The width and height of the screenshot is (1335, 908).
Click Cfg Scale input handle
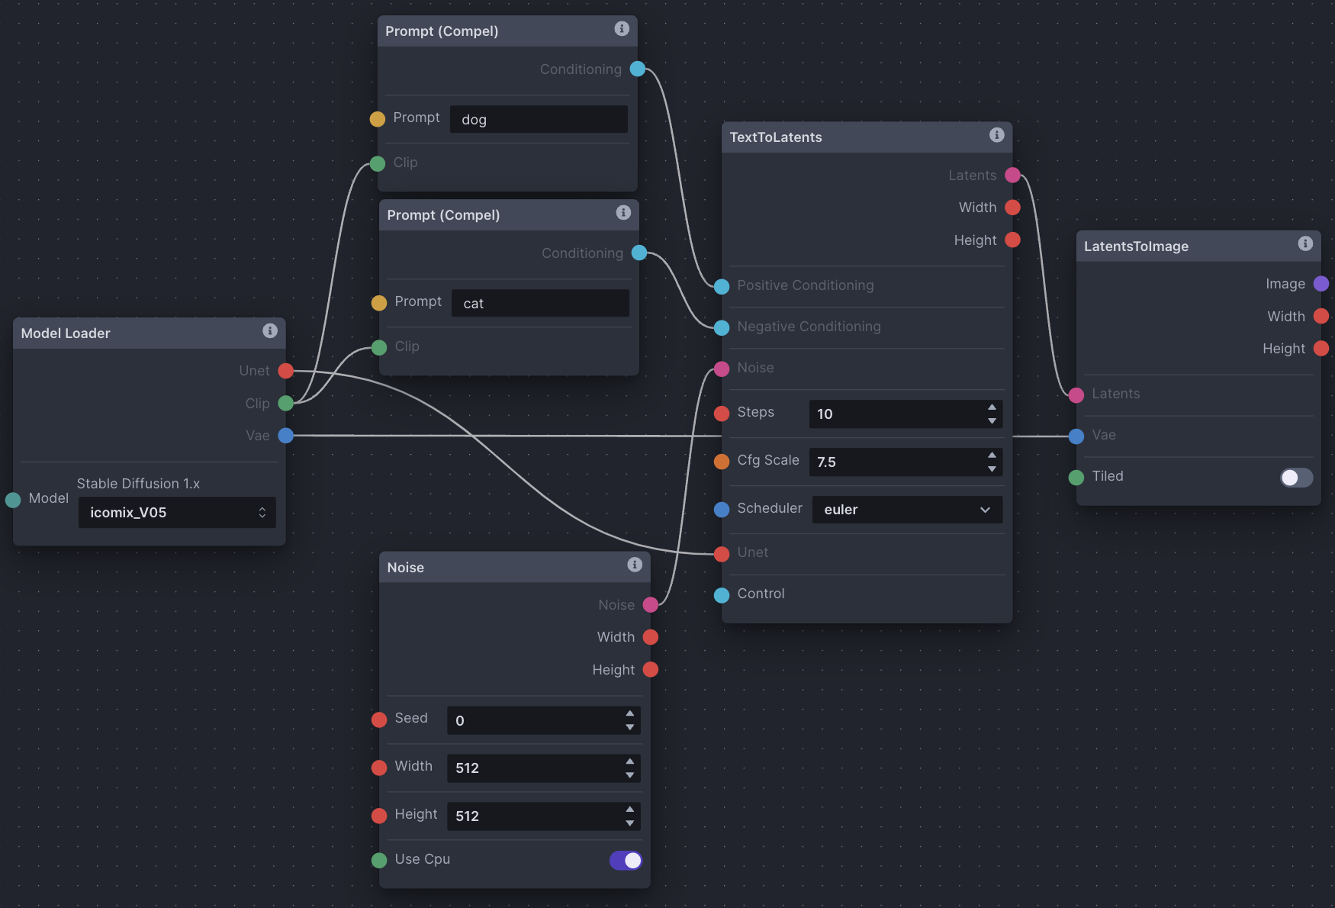coord(722,462)
